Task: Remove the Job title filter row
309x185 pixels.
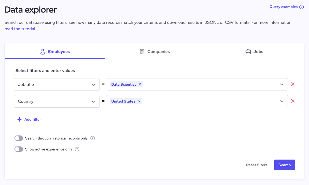Action: pos(293,84)
